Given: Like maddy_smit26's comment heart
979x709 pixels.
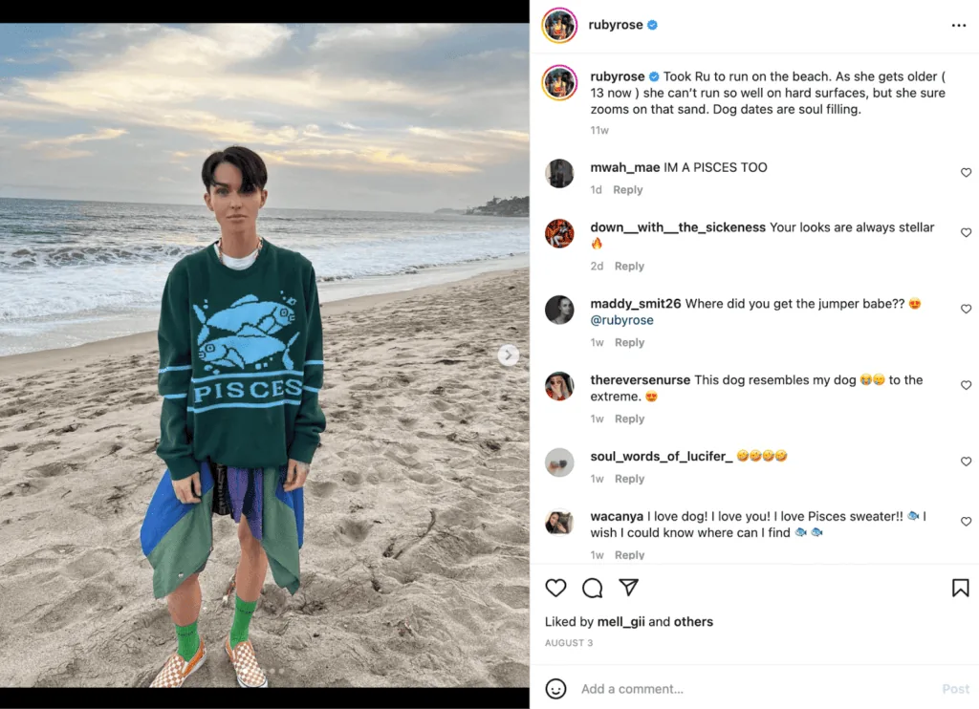Looking at the screenshot, I should click(966, 309).
